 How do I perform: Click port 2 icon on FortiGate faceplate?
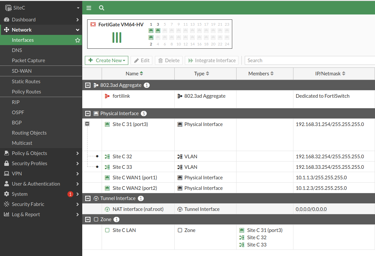click(x=151, y=38)
